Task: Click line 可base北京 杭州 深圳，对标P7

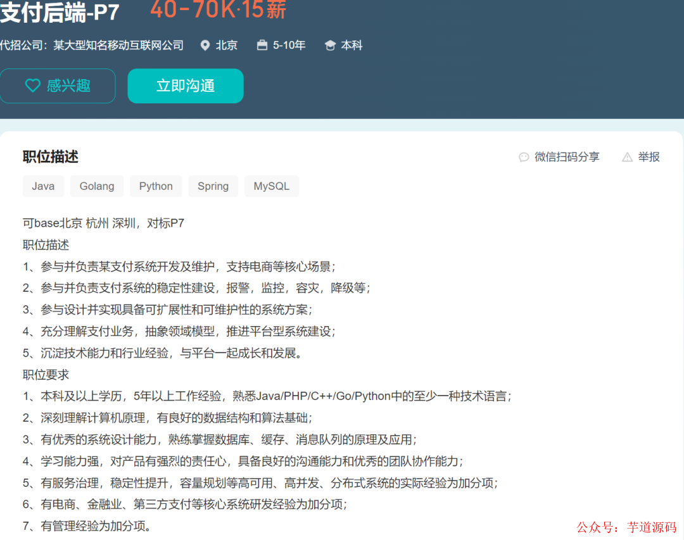Action: pos(103,223)
